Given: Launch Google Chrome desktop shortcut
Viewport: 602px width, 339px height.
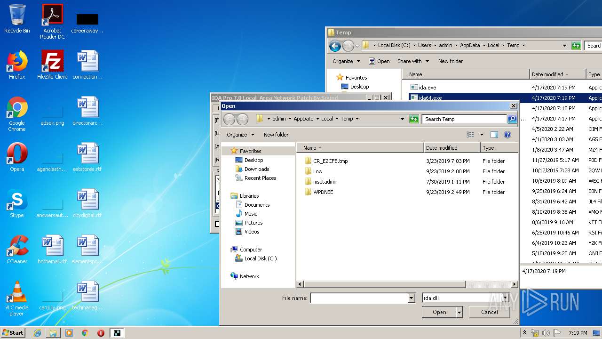Looking at the screenshot, I should [x=17, y=114].
